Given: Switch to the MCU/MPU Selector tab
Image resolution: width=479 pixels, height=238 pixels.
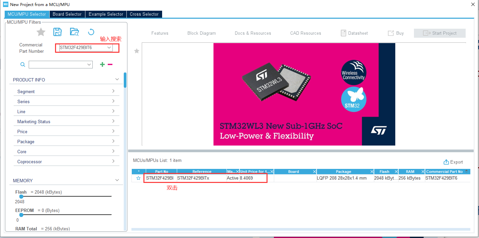Looking at the screenshot, I should pyautogui.click(x=26, y=14).
